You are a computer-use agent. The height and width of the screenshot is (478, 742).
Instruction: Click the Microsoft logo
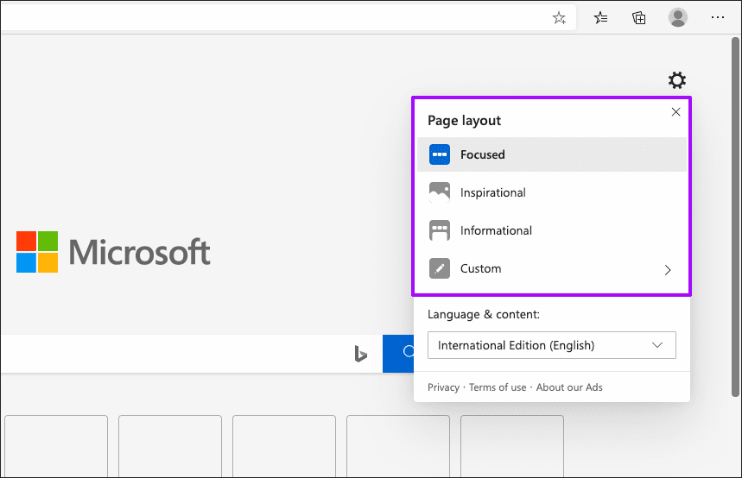click(113, 252)
